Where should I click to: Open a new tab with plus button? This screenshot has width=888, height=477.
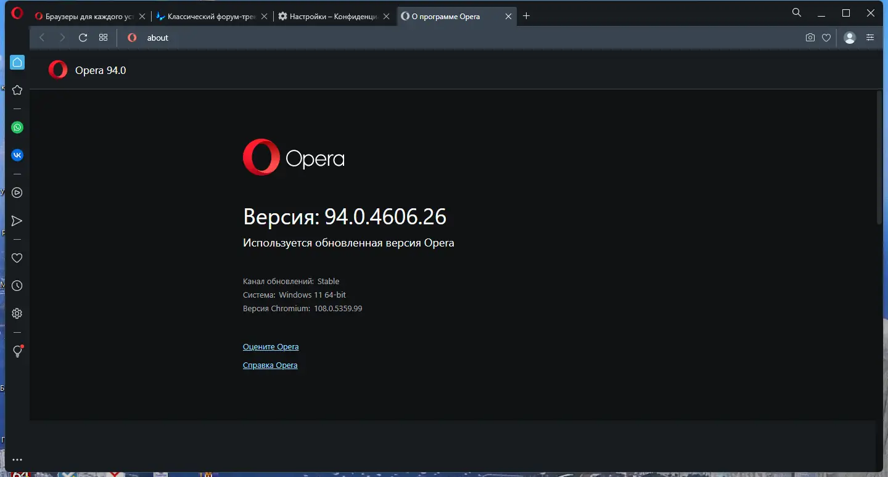[526, 16]
